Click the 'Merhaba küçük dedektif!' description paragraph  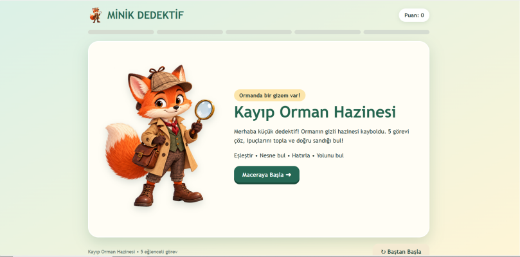coord(321,136)
